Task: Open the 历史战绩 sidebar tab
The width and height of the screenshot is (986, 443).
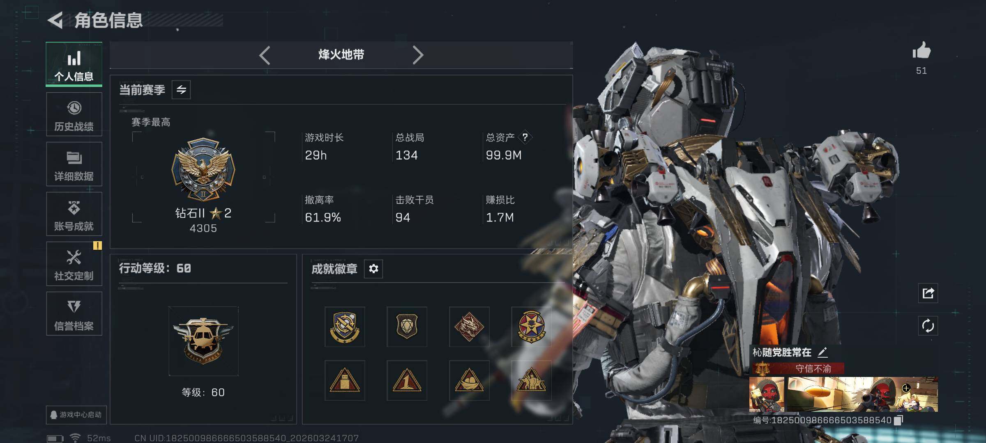Action: (74, 114)
